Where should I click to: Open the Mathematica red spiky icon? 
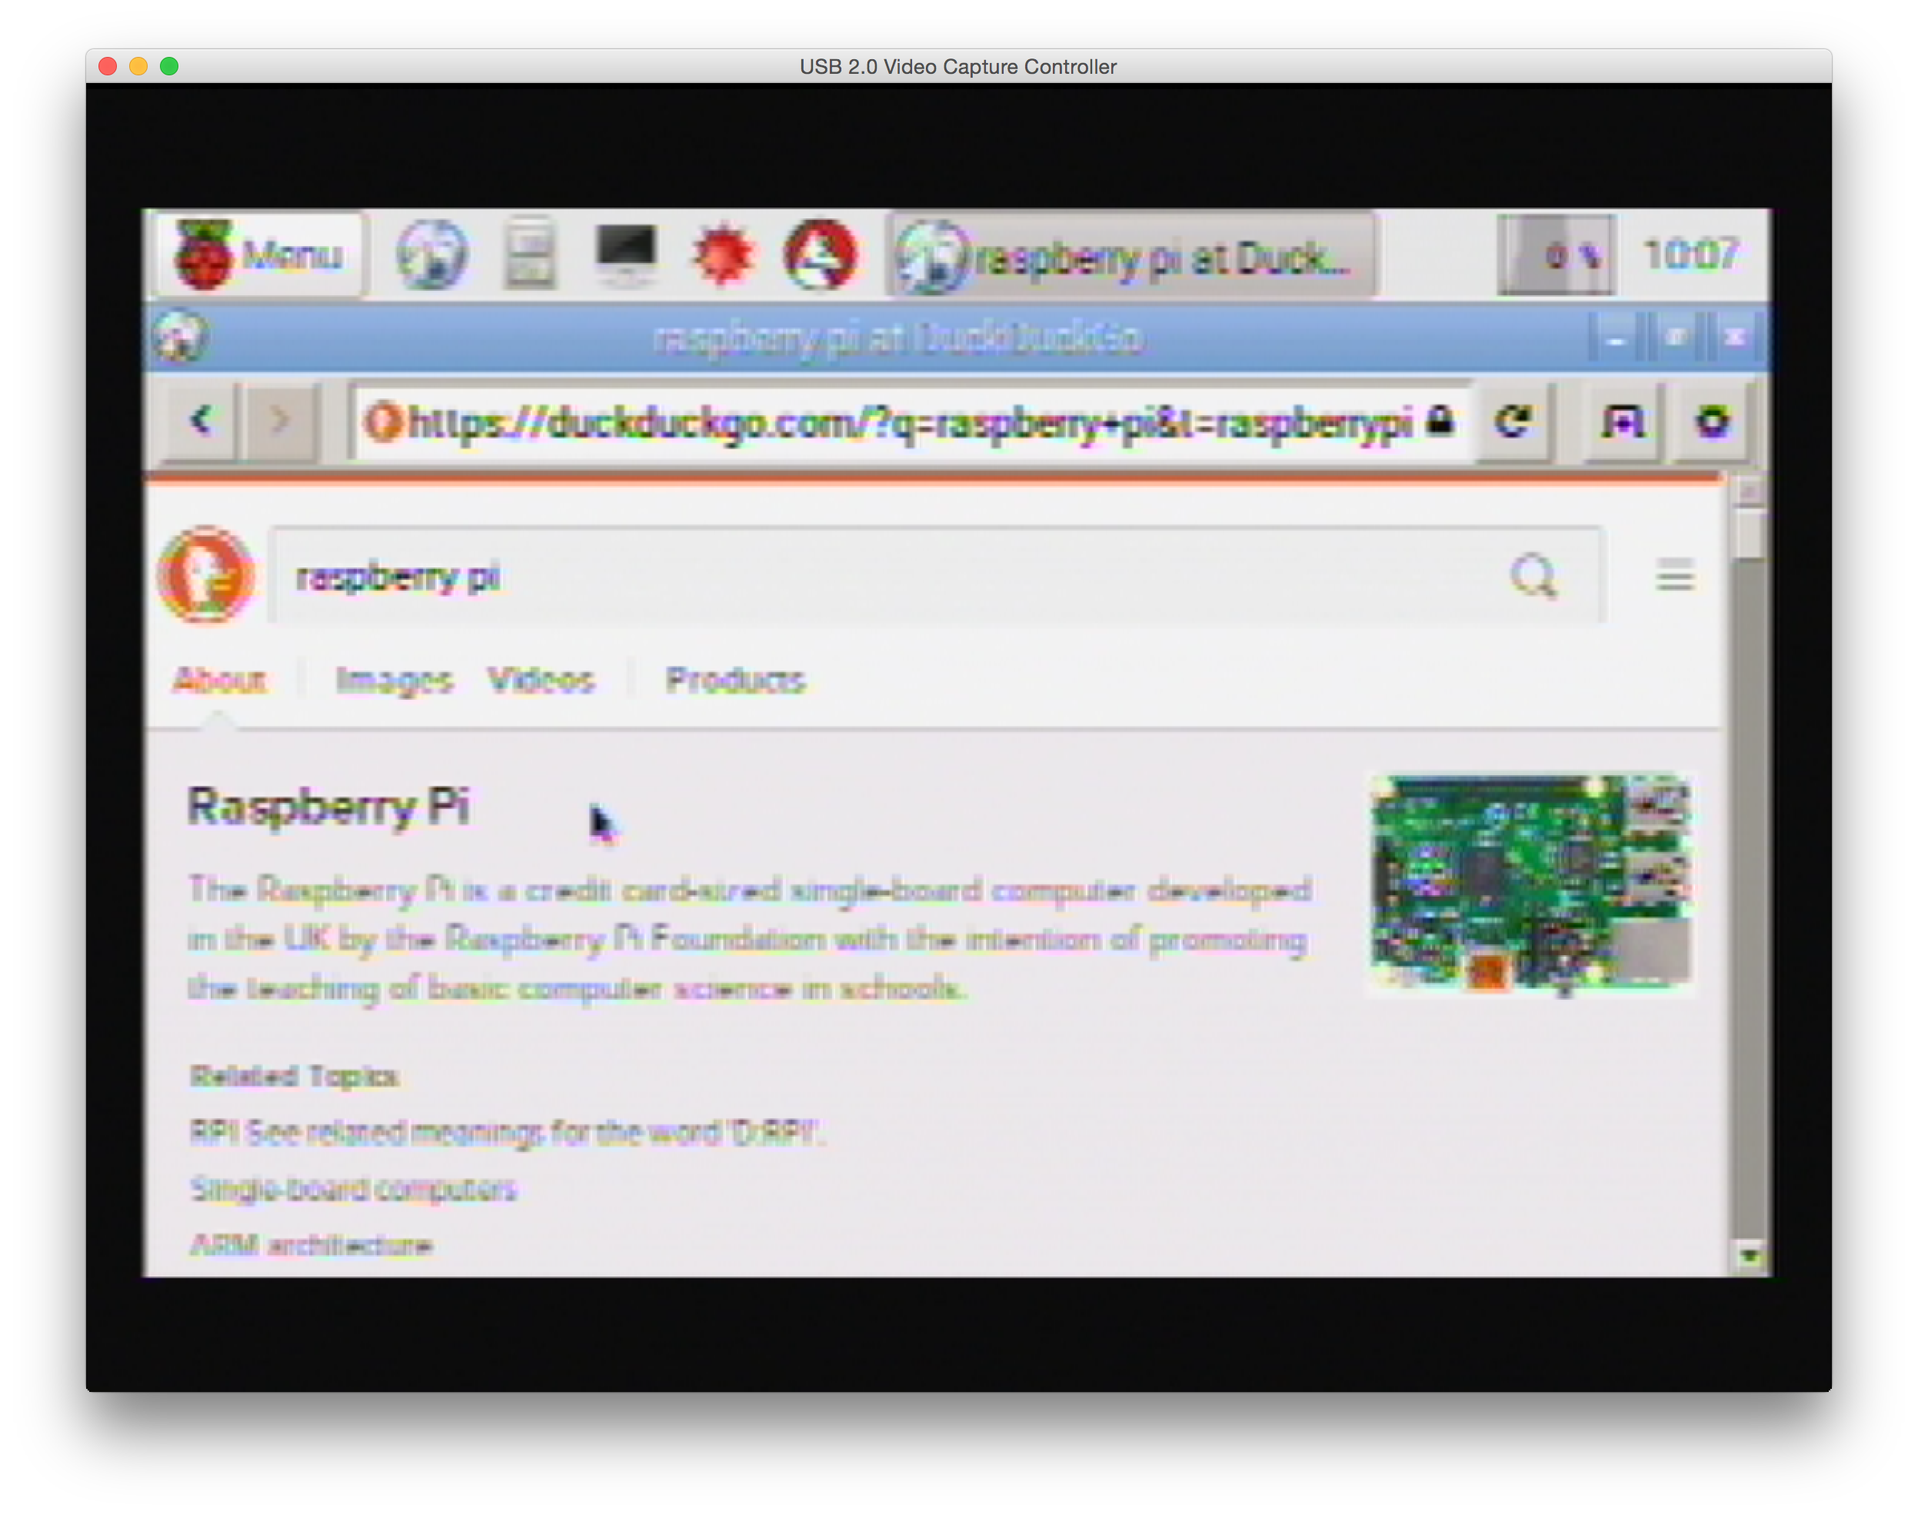click(x=724, y=255)
